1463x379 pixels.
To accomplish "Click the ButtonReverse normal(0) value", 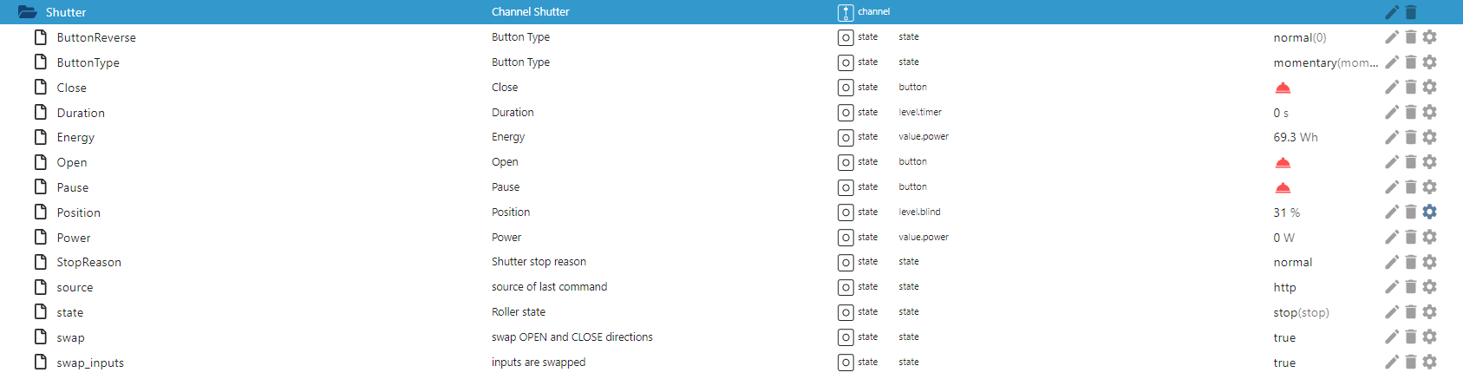I will click(x=1299, y=37).
